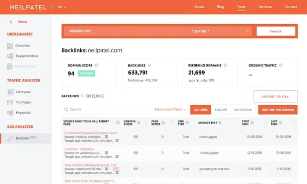Screen dimensions: 307x184
Task: Click the Backlinks card info icon
Action: 150,65
